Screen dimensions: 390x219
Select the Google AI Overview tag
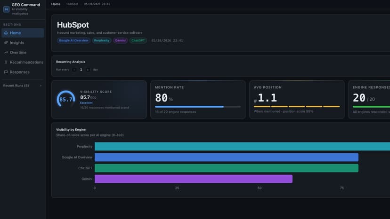pos(73,40)
